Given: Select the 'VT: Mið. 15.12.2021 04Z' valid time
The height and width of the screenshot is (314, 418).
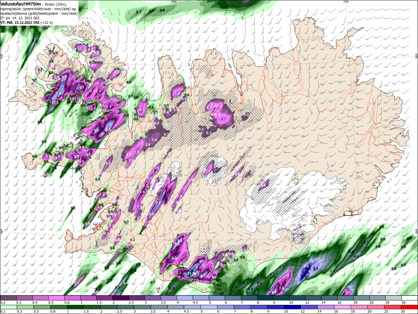Looking at the screenshot, I should click(x=20, y=23).
